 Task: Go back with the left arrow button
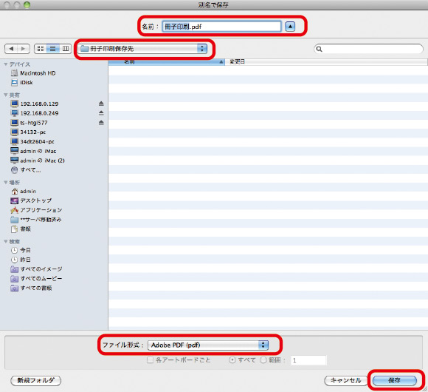pos(11,49)
